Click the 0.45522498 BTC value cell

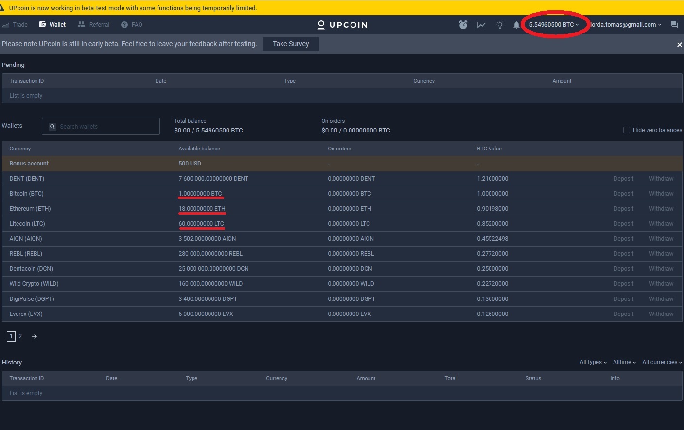pos(492,239)
